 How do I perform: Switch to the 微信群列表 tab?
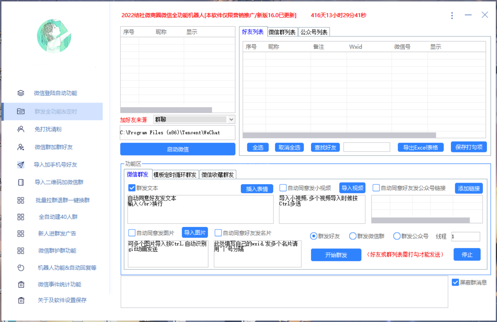282,32
